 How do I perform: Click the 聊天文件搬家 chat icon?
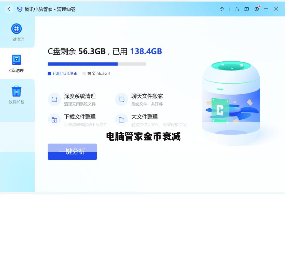click(x=122, y=99)
